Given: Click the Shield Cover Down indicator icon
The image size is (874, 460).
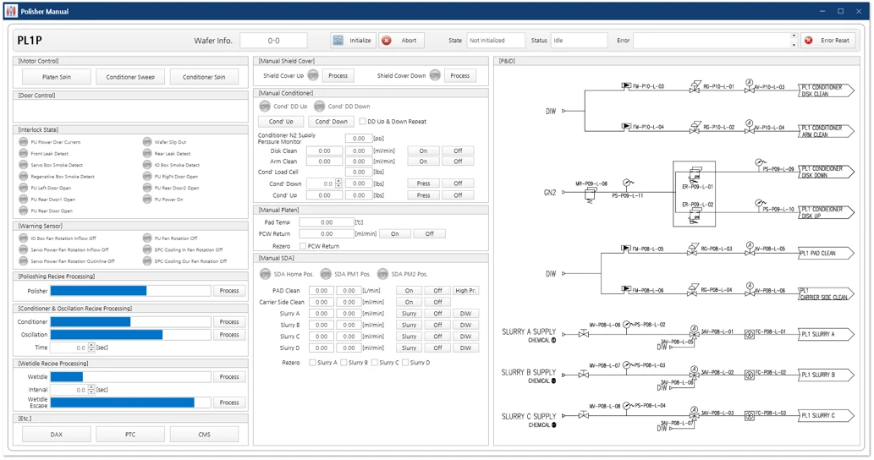Looking at the screenshot, I should [x=436, y=76].
